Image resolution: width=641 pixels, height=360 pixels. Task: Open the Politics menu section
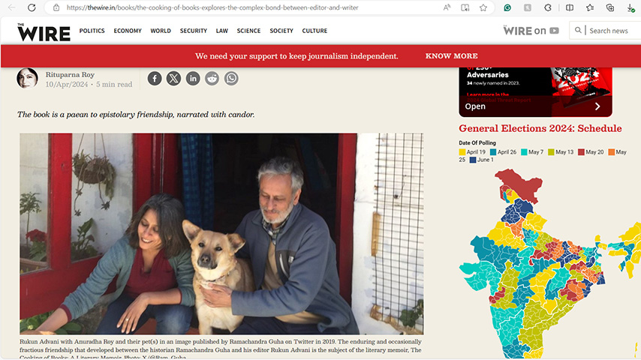[92, 31]
